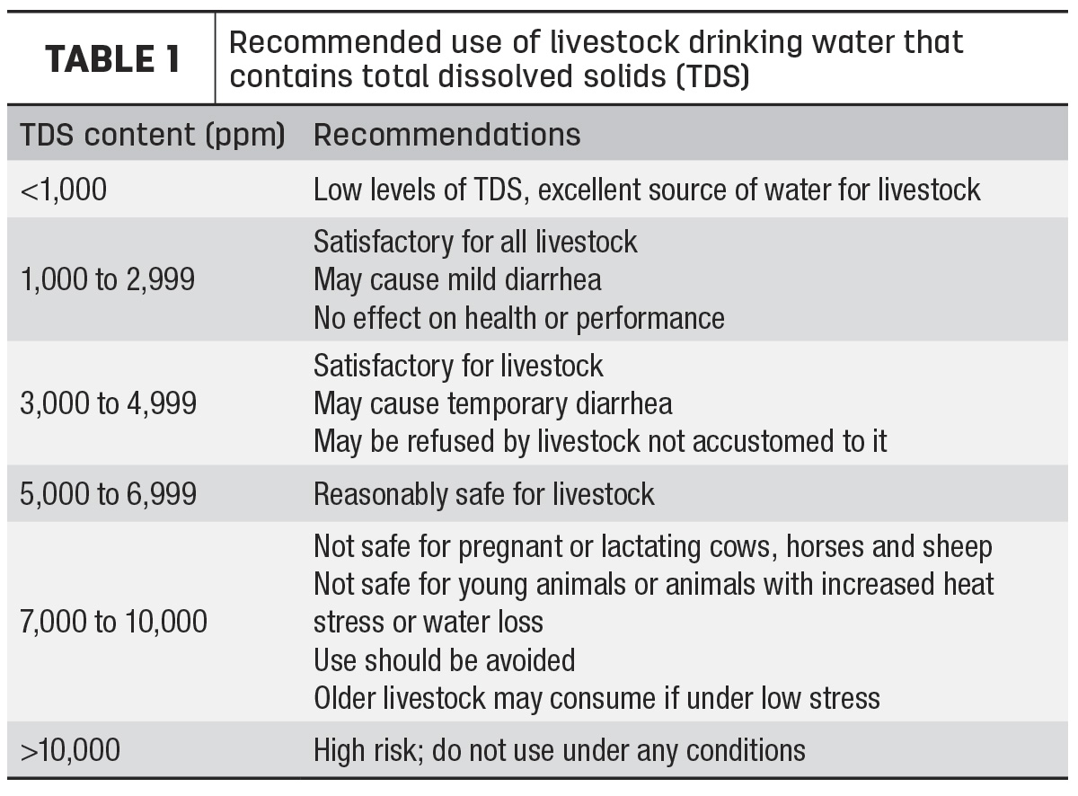Image resolution: width=1078 pixels, height=796 pixels.
Task: Select 'Satisfactory for all livestock' line
Action: pos(475,241)
